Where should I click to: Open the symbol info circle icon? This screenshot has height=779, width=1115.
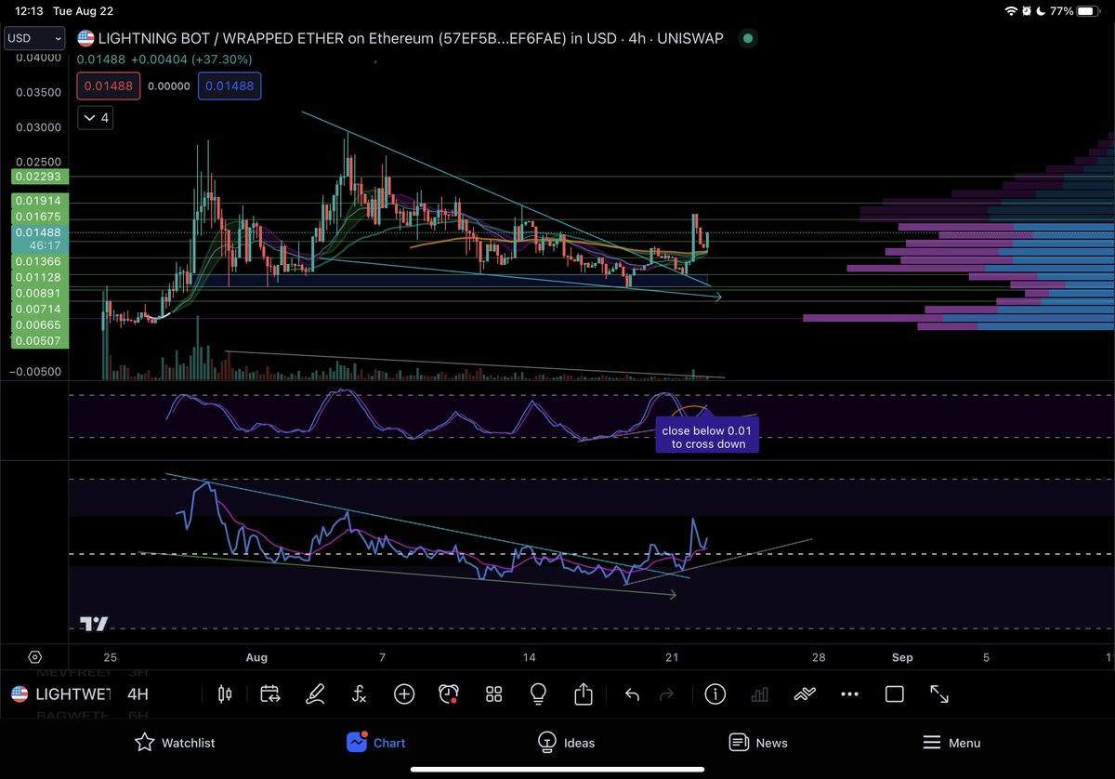(x=715, y=693)
